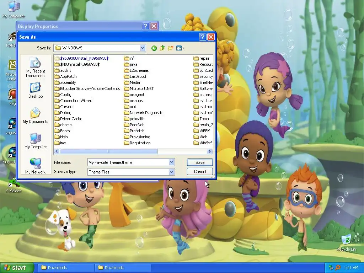This screenshot has width=364, height=273.
Task: Select the WBEM folder
Action: (202, 131)
